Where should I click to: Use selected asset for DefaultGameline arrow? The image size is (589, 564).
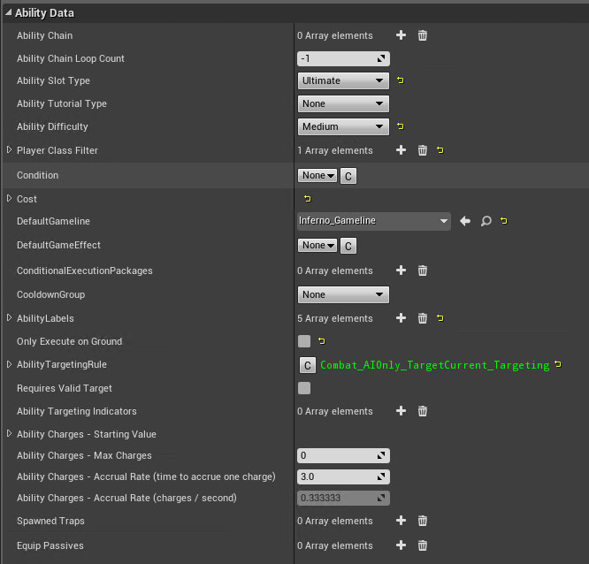point(465,221)
